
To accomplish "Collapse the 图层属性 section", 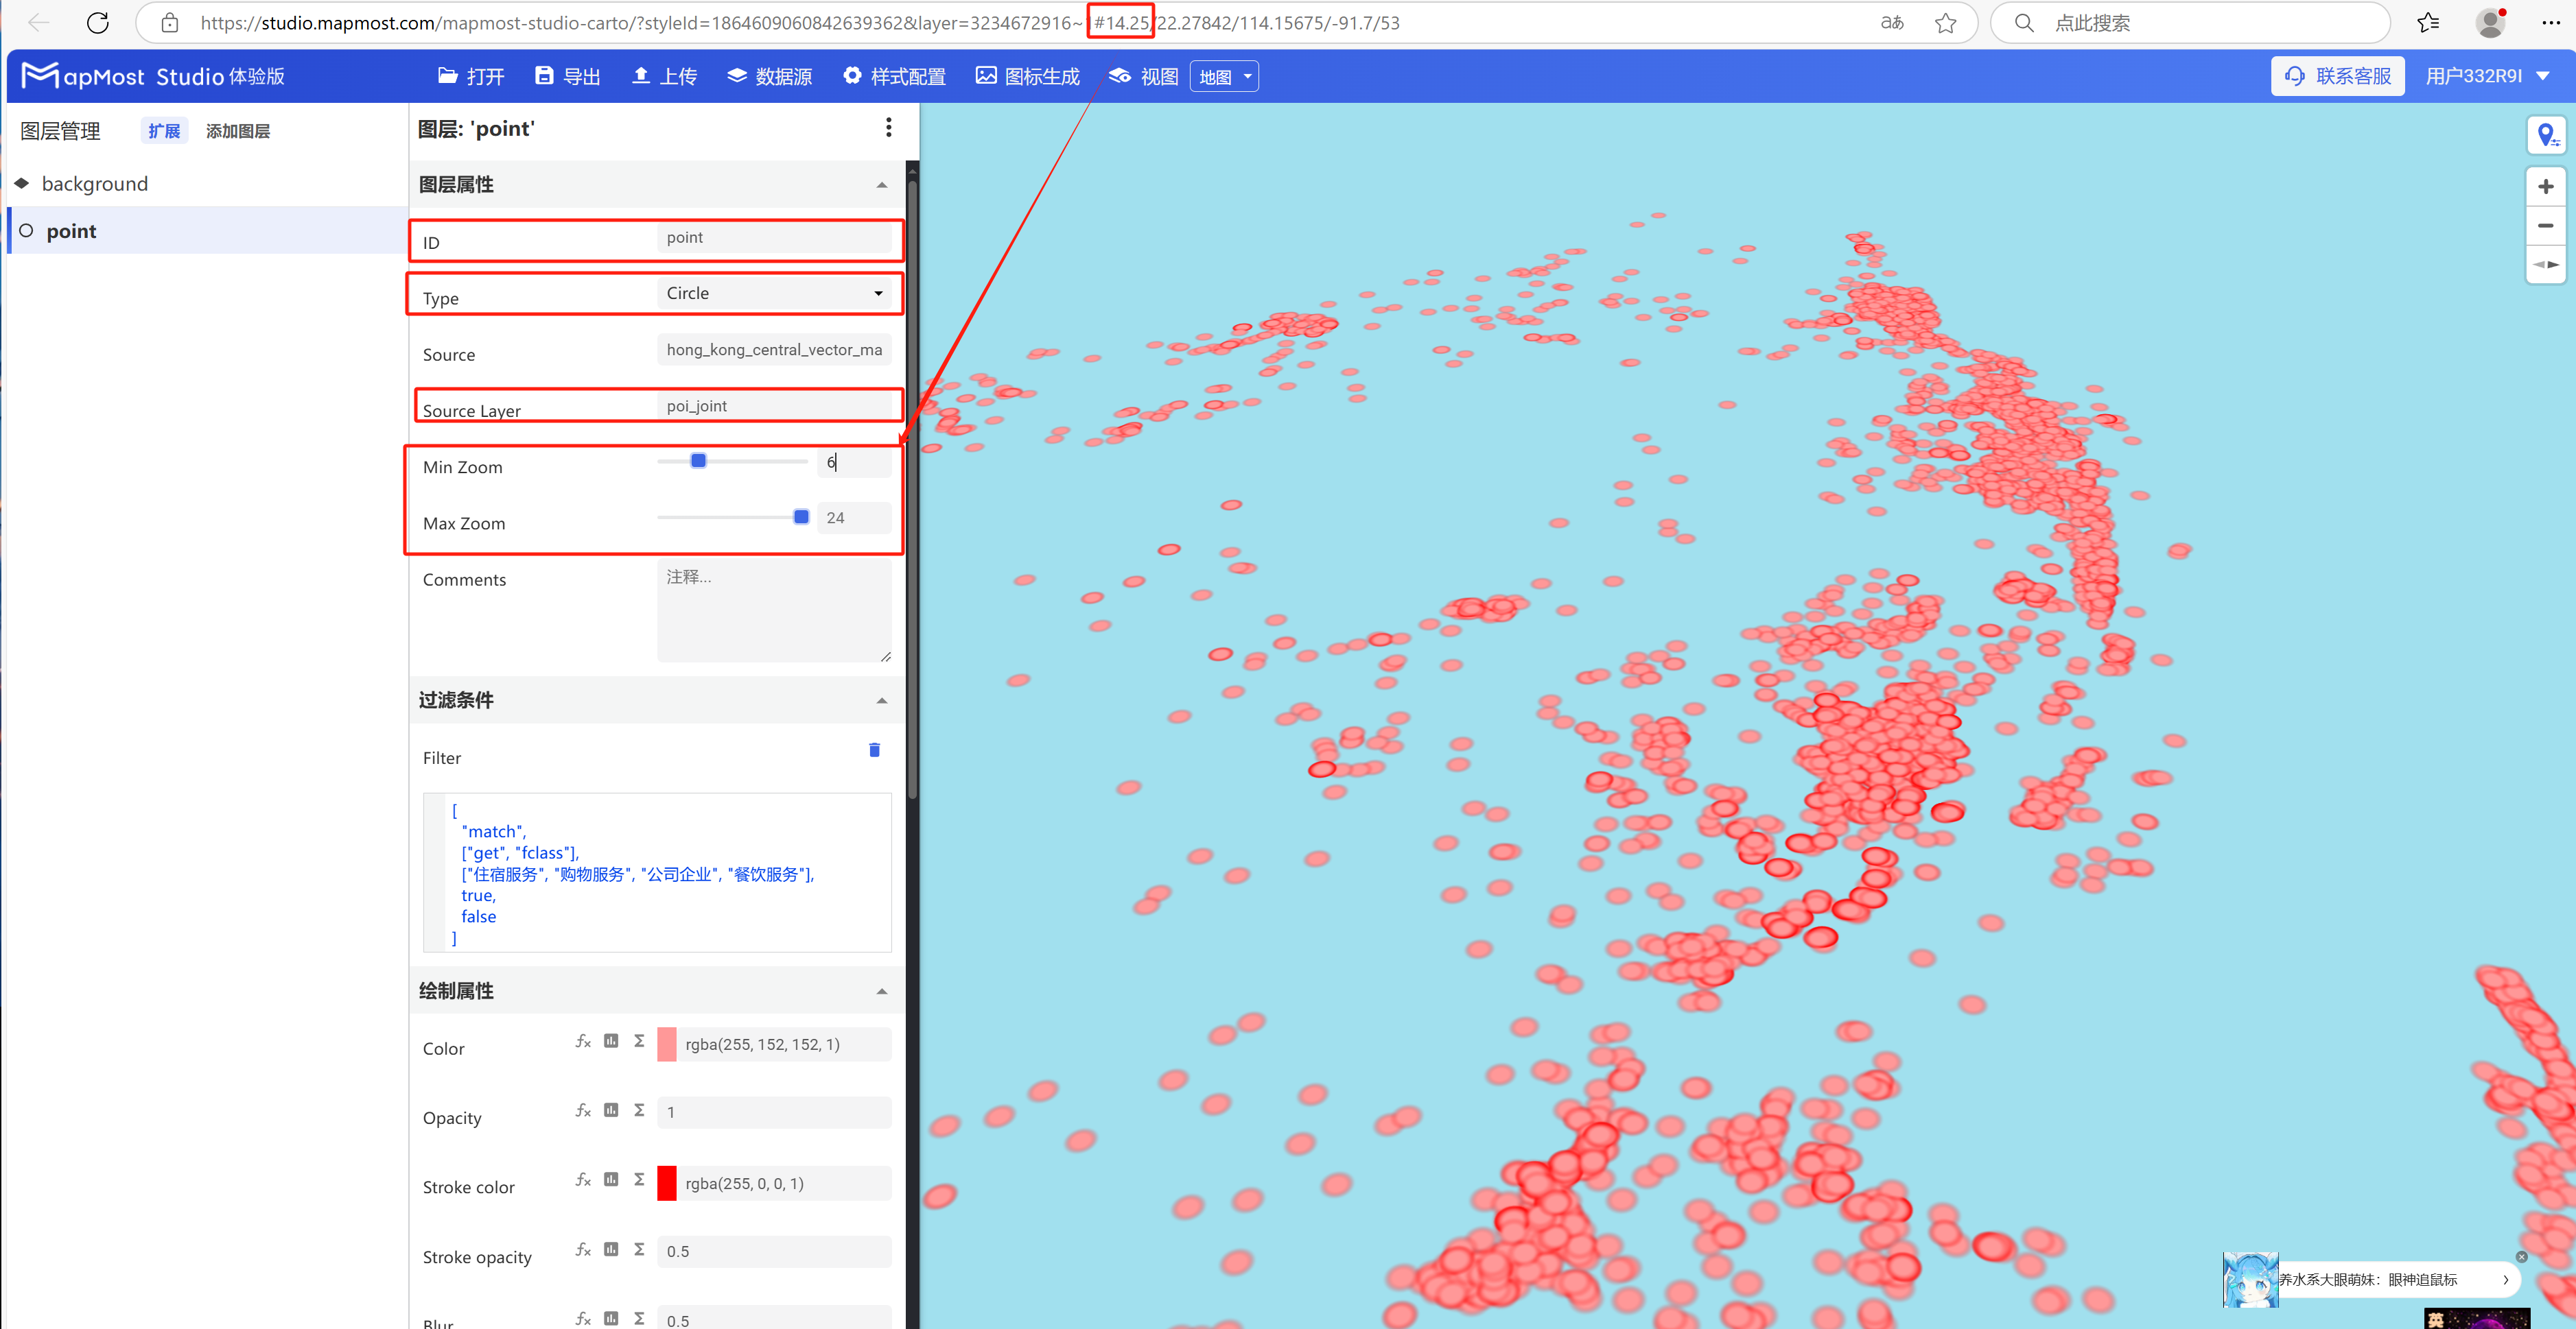I will click(x=881, y=185).
